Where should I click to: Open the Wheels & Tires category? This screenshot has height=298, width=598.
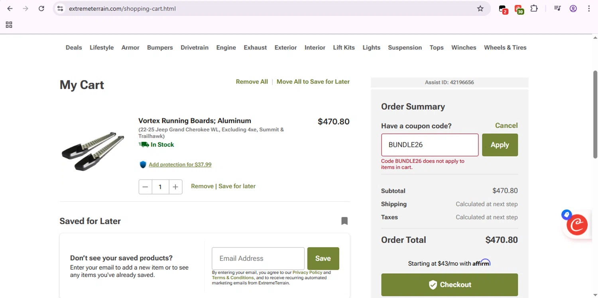505,47
